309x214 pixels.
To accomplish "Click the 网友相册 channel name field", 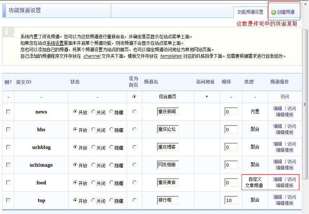I will 168,164.
